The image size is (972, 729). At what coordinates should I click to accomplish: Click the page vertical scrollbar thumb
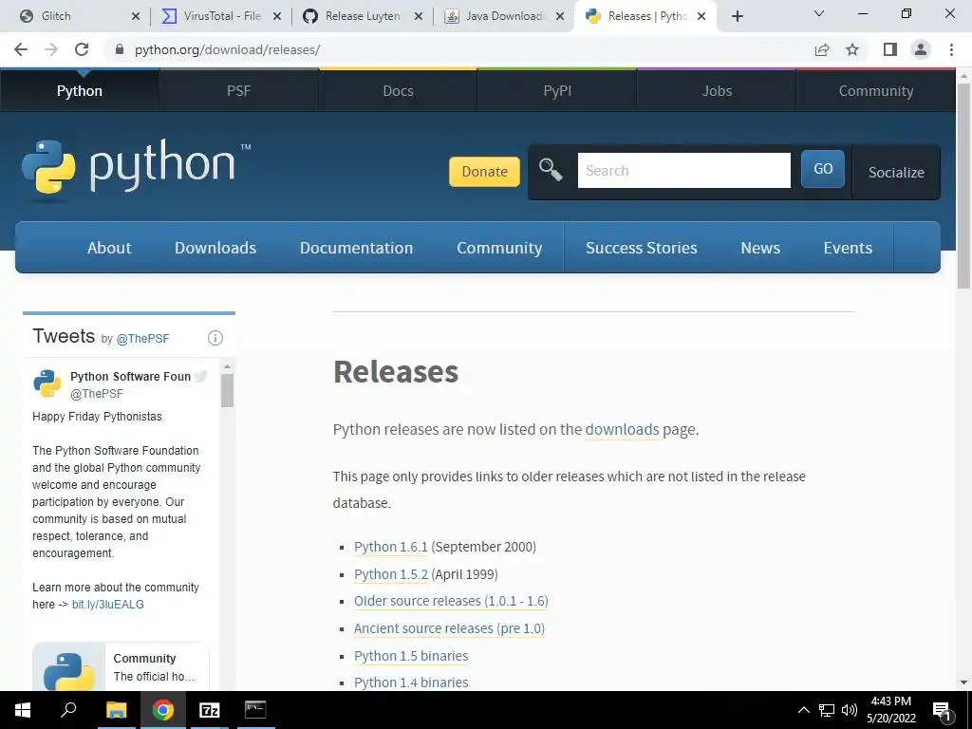click(963, 186)
